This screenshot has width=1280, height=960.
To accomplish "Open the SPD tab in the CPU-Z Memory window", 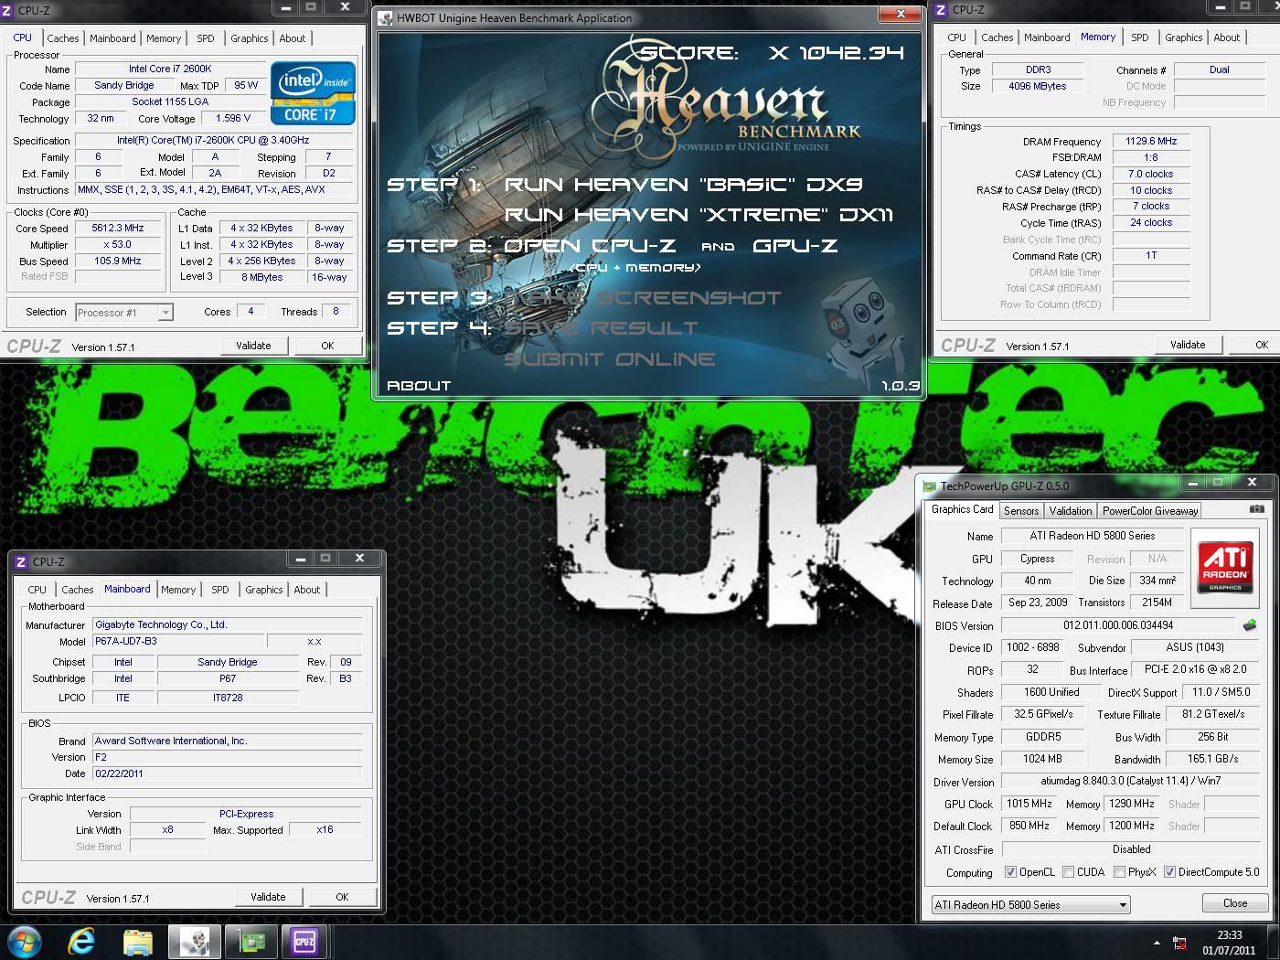I will click(1139, 37).
